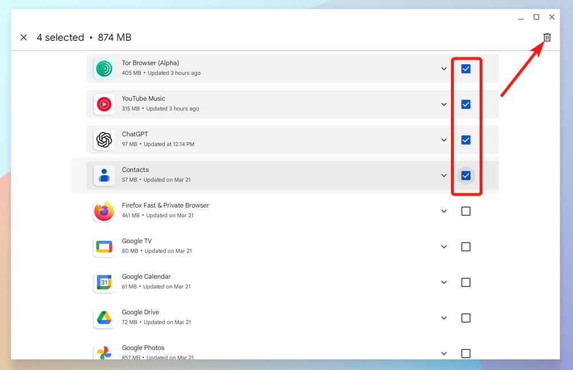Dismiss the selection with the X button
The image size is (573, 370).
point(23,37)
